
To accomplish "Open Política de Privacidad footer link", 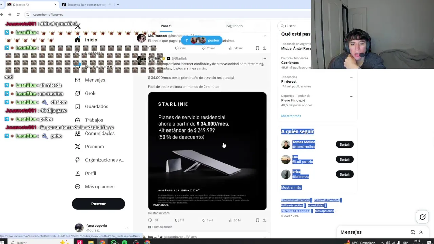I will point(327,200).
